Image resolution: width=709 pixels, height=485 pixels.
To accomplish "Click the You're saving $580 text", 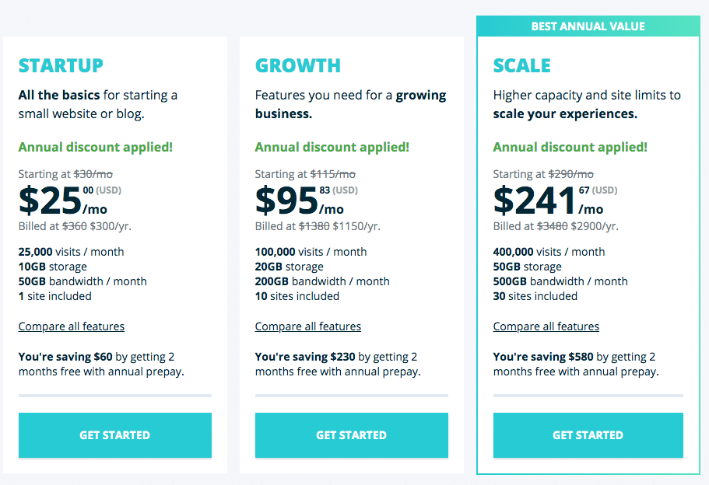I will (x=543, y=357).
